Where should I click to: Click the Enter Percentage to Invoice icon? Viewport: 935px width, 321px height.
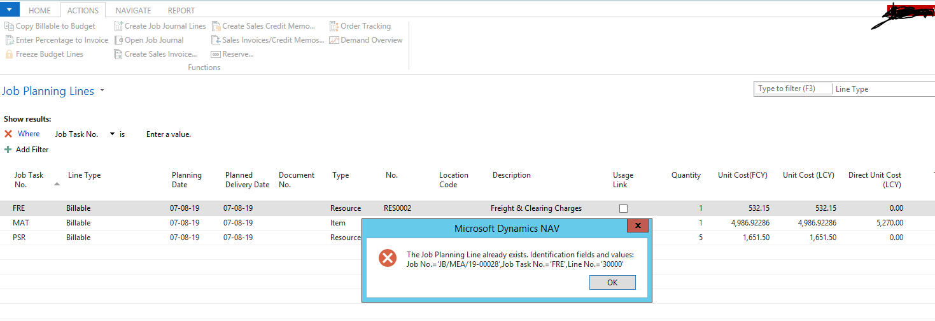[9, 40]
